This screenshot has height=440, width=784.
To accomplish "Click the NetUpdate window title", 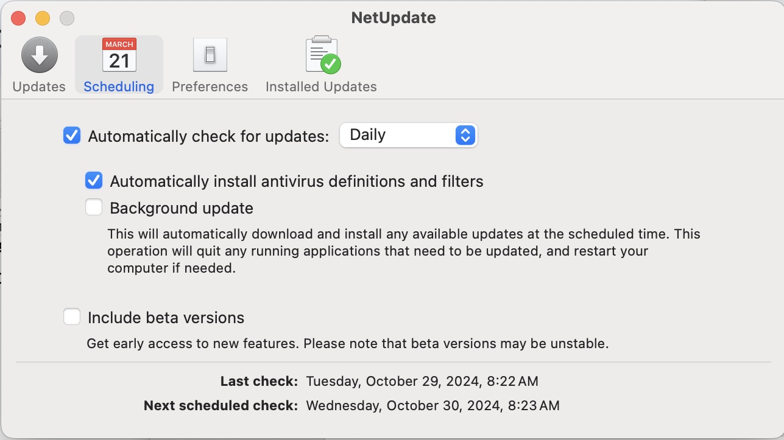I will [x=394, y=18].
